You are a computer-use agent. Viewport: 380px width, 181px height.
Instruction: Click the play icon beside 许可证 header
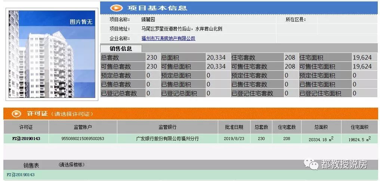point(16,114)
